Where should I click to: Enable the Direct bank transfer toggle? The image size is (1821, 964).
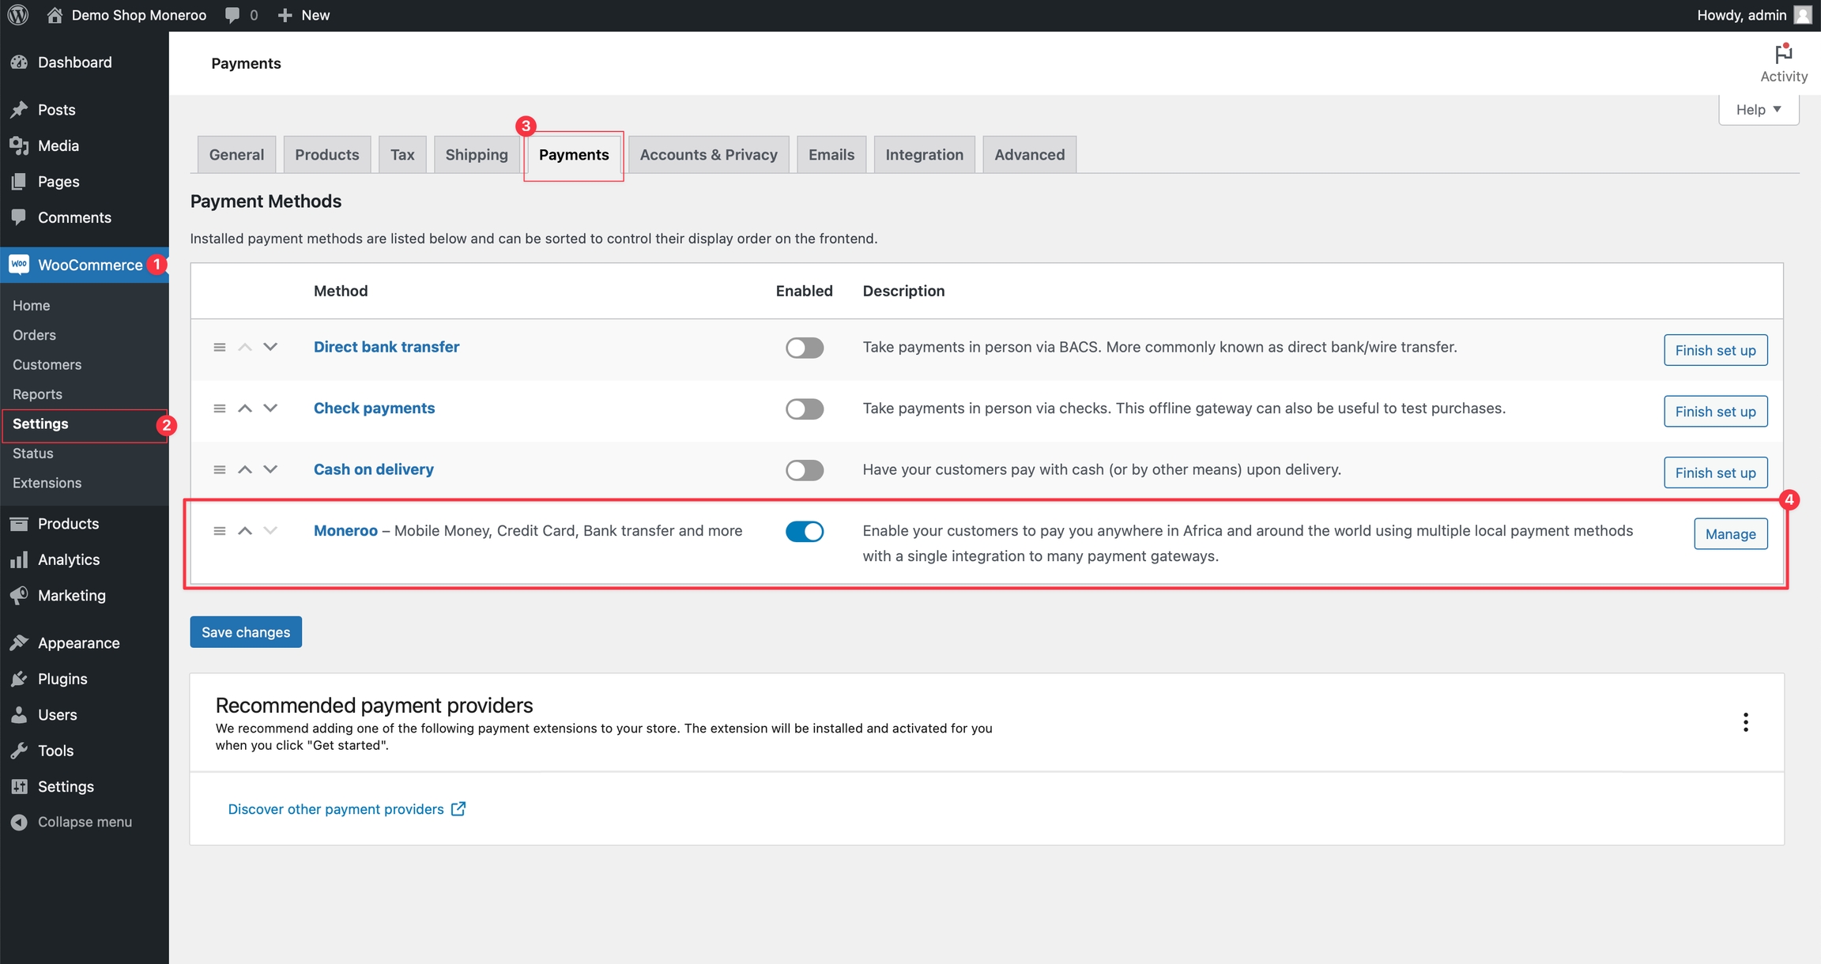[805, 348]
